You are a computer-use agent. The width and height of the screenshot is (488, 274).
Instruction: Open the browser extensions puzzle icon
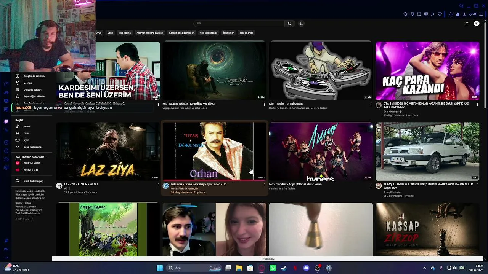coord(451,14)
